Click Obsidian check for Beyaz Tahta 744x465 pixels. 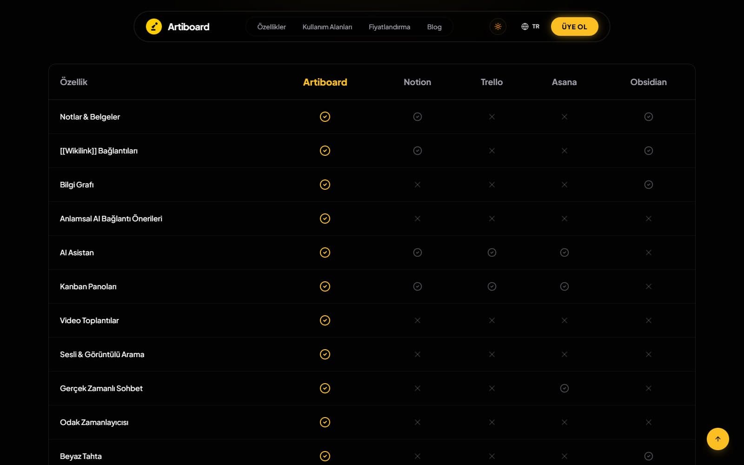(649, 456)
